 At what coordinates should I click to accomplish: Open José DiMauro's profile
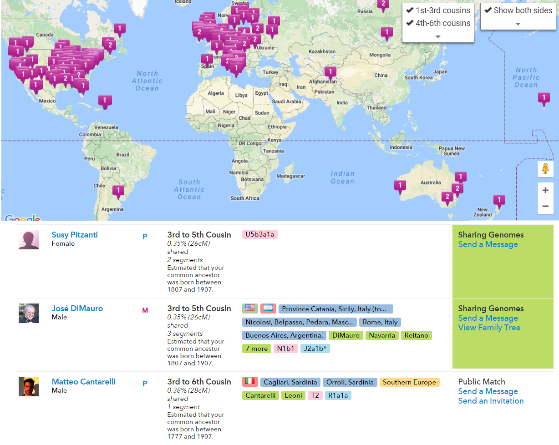[x=77, y=308]
